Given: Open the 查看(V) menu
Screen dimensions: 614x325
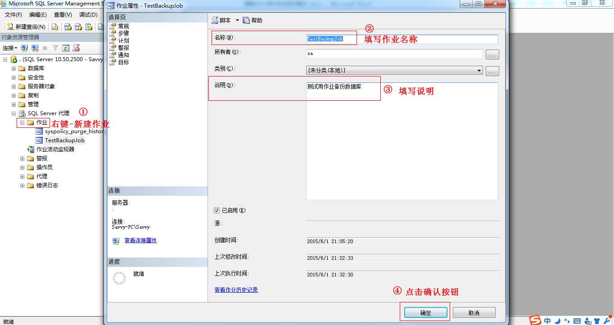Looking at the screenshot, I should click(x=63, y=15).
